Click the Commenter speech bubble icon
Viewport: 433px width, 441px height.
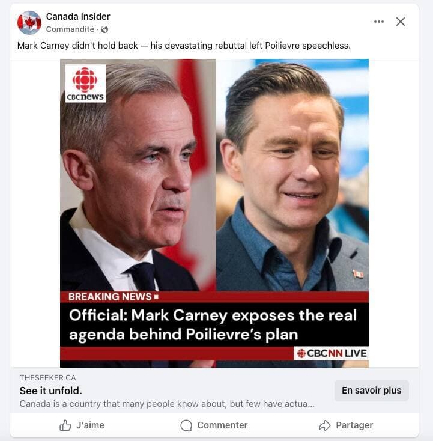click(x=186, y=425)
